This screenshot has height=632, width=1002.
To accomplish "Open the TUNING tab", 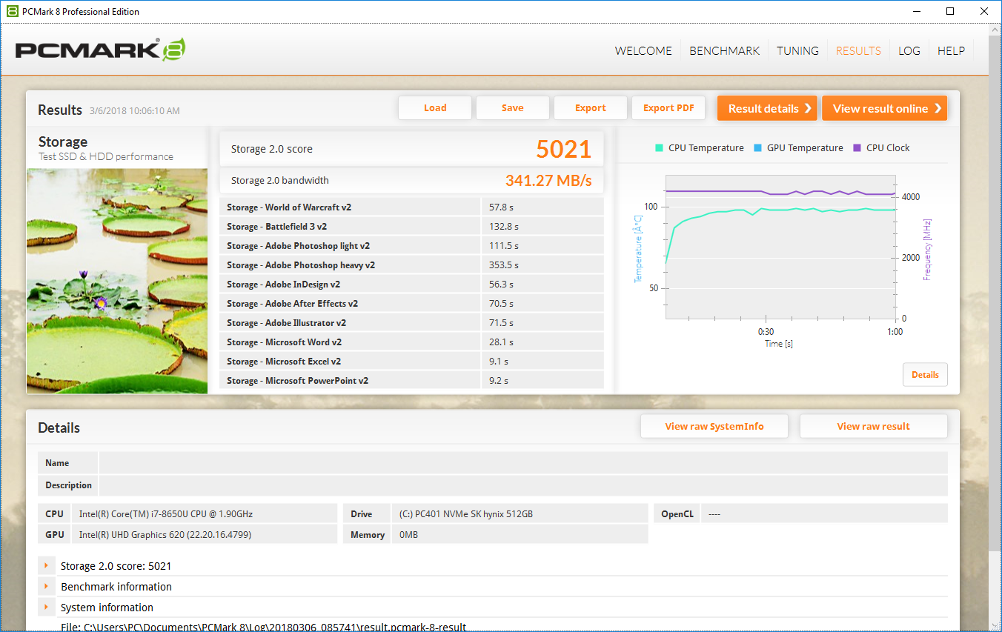I will coord(797,50).
